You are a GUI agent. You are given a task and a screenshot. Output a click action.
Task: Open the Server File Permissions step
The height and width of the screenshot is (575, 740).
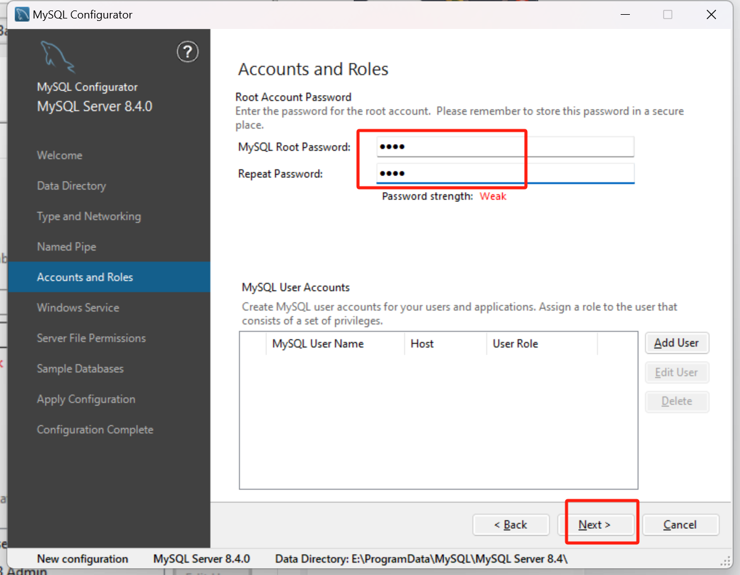point(91,338)
